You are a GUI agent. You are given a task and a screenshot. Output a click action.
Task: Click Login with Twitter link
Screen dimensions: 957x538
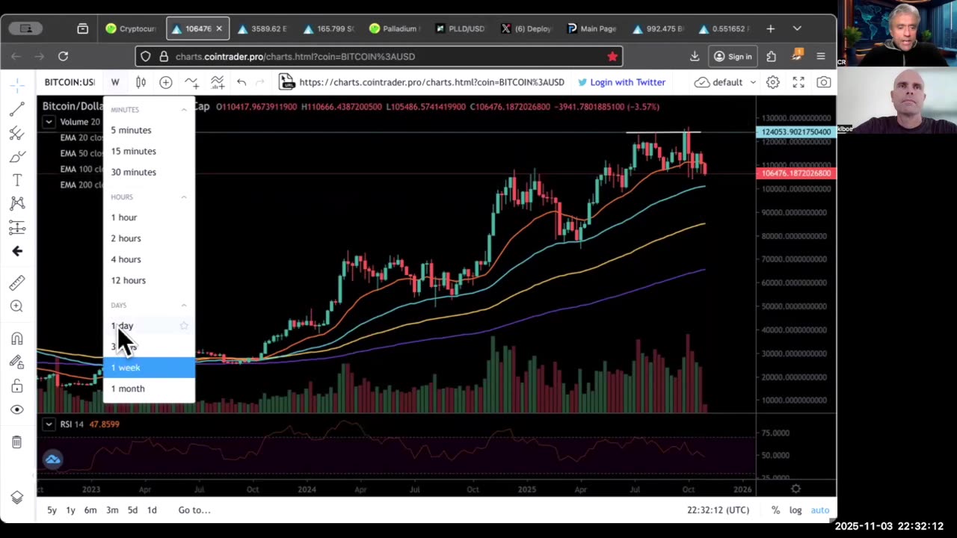pyautogui.click(x=621, y=82)
